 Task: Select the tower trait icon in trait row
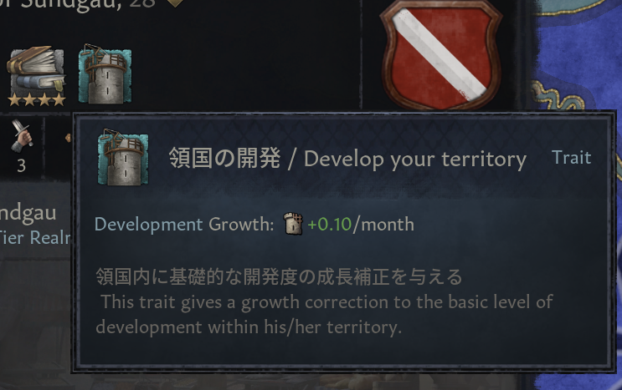(x=105, y=74)
